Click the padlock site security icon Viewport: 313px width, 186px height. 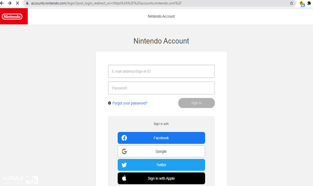click(27, 3)
